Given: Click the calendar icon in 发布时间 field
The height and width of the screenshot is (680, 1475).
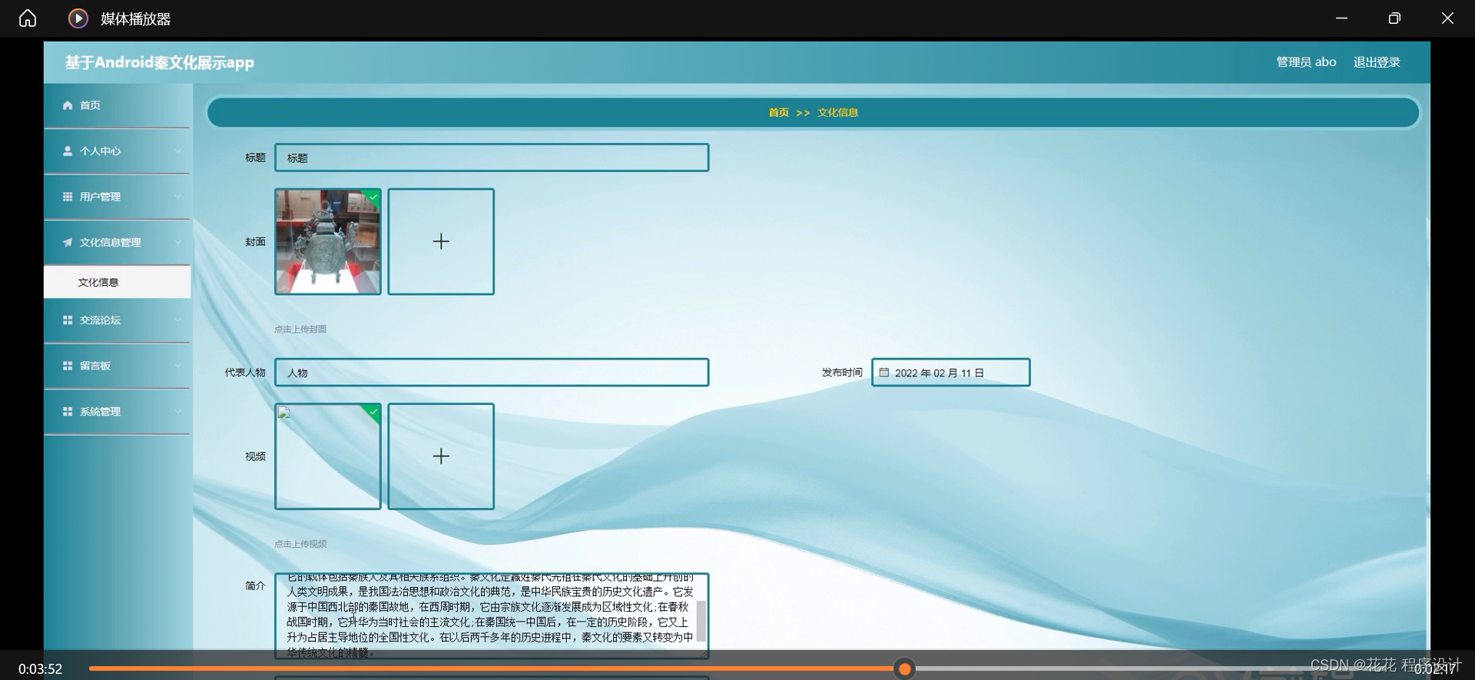Looking at the screenshot, I should point(884,373).
